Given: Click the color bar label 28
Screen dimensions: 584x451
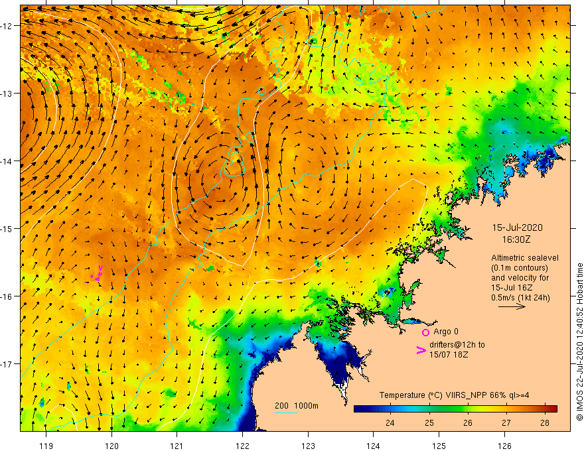Looking at the screenshot, I should pyautogui.click(x=545, y=423).
